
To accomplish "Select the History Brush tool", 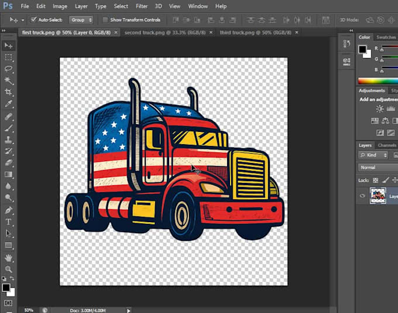I will [8, 151].
